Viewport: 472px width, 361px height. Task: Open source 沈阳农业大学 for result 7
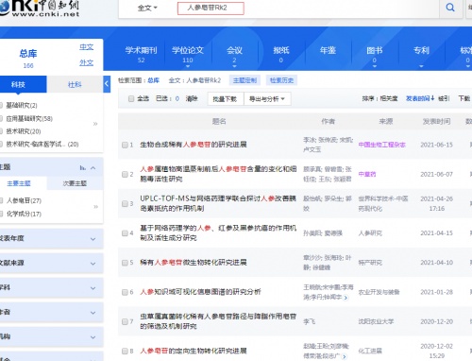pos(376,321)
